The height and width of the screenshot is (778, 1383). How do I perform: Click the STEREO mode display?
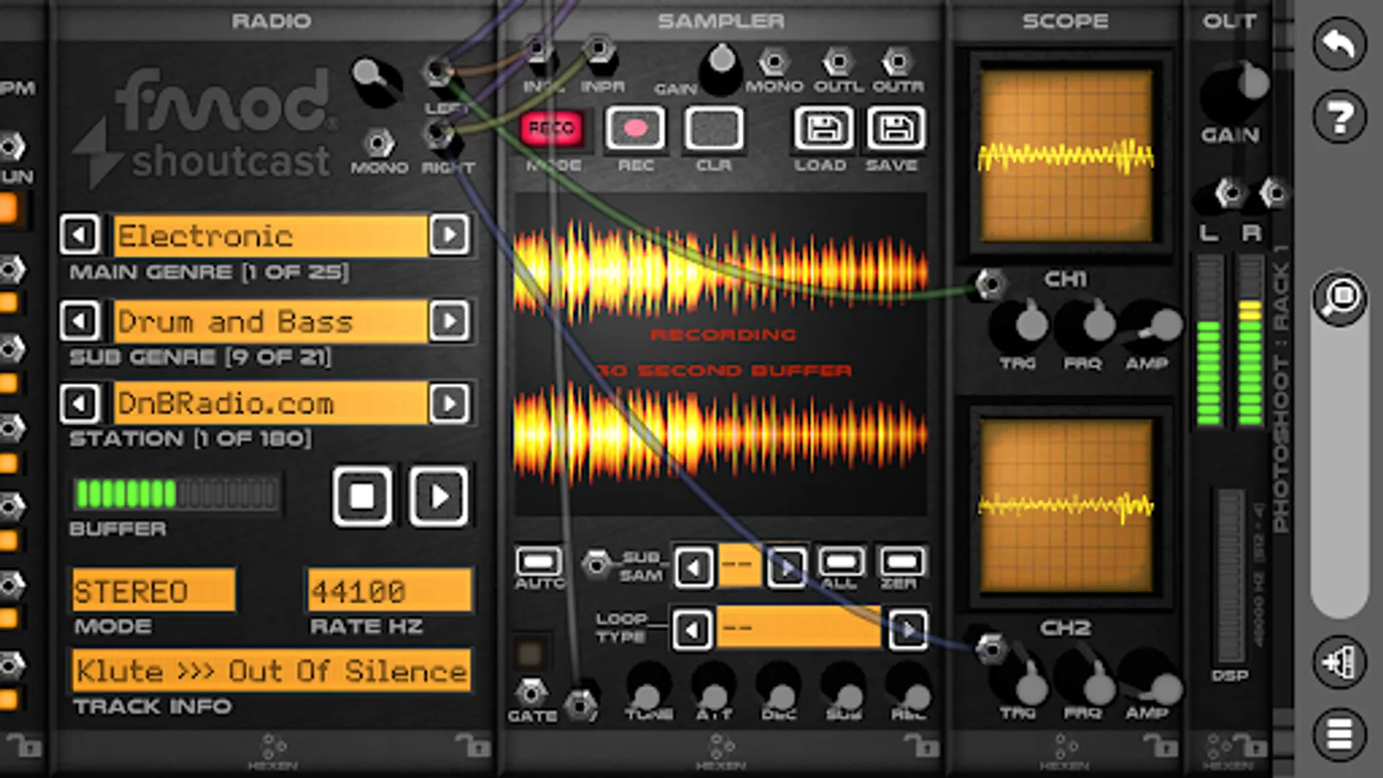coord(153,590)
